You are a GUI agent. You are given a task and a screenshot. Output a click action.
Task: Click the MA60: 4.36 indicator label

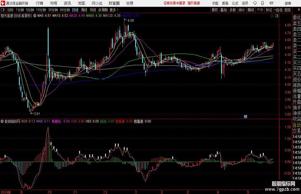94,16
